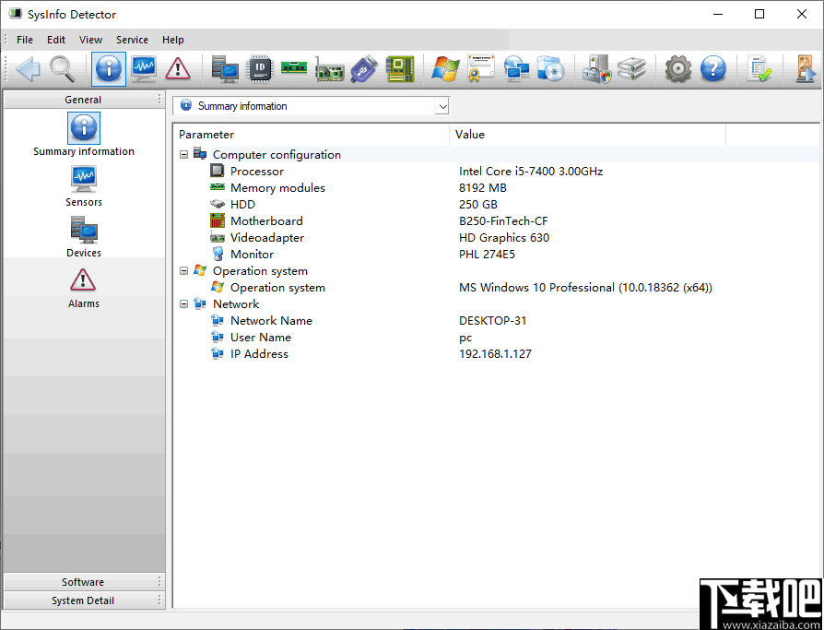The width and height of the screenshot is (824, 630).
Task: Collapse the Operation system tree group
Action: click(x=183, y=271)
